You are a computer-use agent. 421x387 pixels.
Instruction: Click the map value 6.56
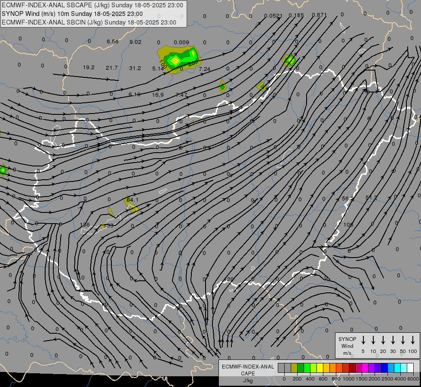pyautogui.click(x=113, y=41)
